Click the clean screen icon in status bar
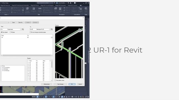The width and height of the screenshot is (179, 100). (x=86, y=97)
